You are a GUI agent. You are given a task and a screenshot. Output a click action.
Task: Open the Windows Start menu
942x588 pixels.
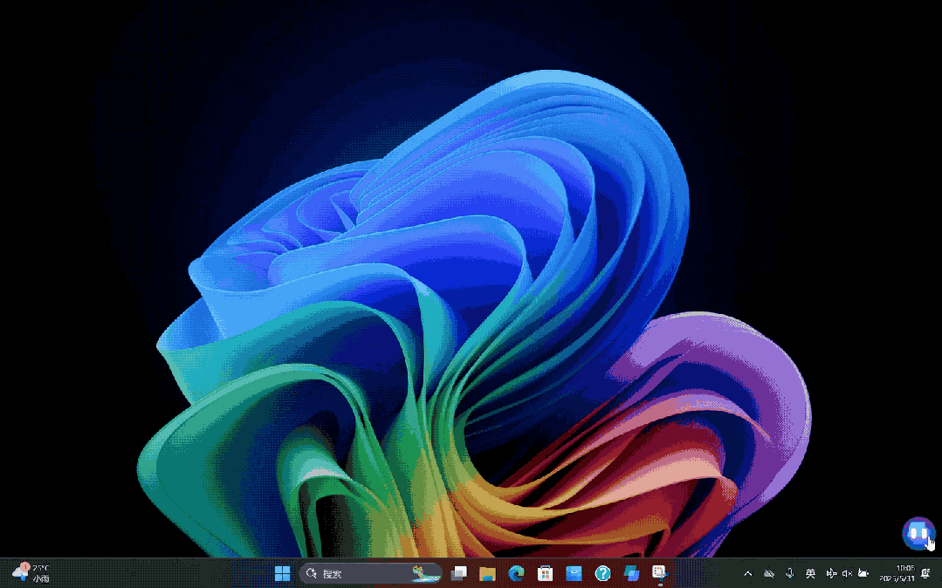point(282,573)
